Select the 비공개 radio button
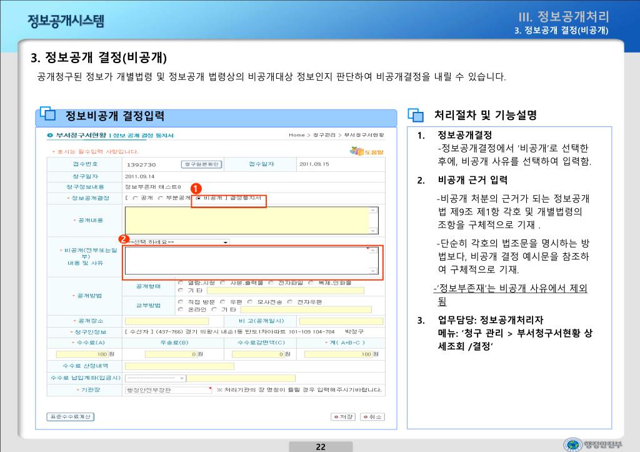Viewport: 640px width, 452px height. (x=198, y=198)
